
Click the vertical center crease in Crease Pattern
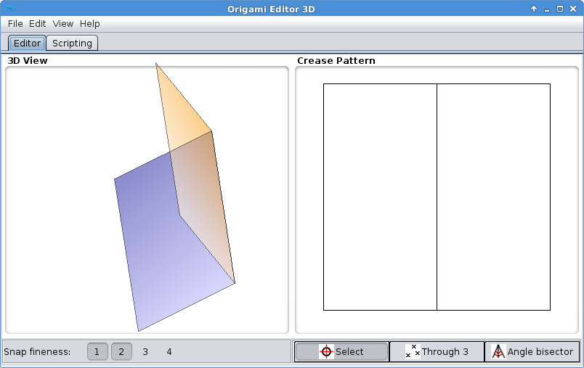click(437, 197)
